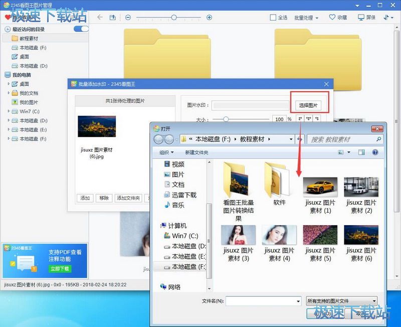The width and height of the screenshot is (401, 327).
Task: Click the 立即下载 ad button
Action: tap(60, 269)
